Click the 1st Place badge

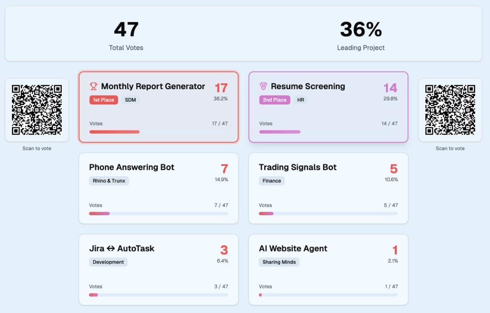[103, 100]
